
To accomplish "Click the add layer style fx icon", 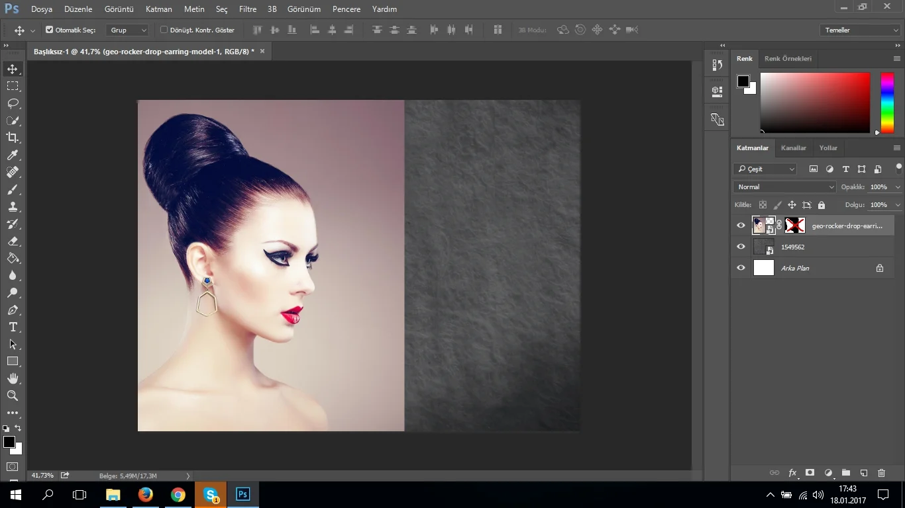I will click(792, 473).
